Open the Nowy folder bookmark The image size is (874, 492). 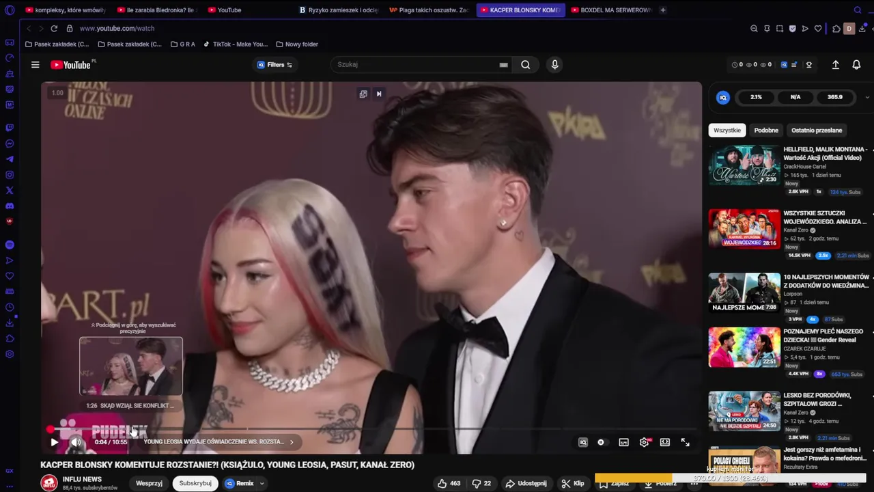point(297,44)
